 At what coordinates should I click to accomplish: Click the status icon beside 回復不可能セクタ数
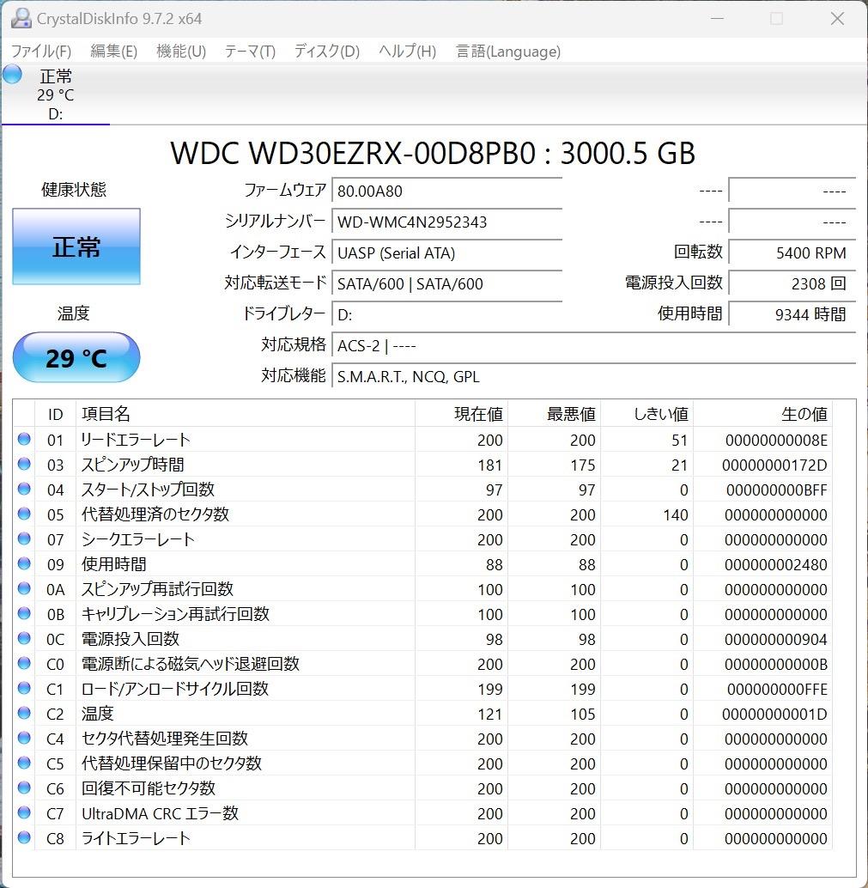26,788
